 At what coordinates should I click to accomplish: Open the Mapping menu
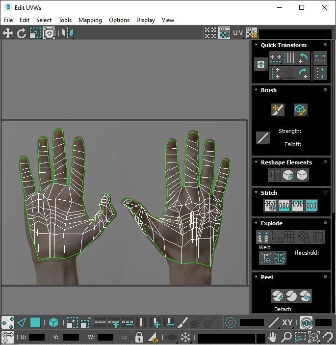pos(90,20)
